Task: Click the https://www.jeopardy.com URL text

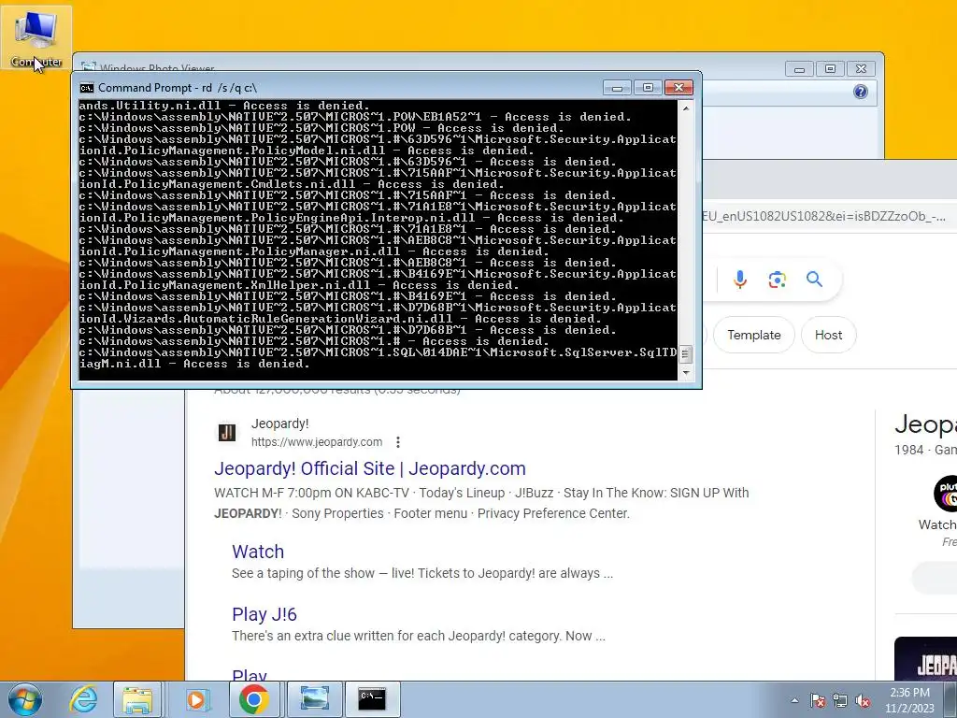Action: (317, 442)
